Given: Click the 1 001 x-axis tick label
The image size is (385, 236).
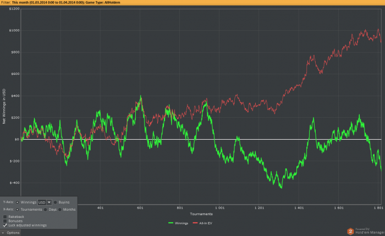Looking at the screenshot, I should 220,208.
